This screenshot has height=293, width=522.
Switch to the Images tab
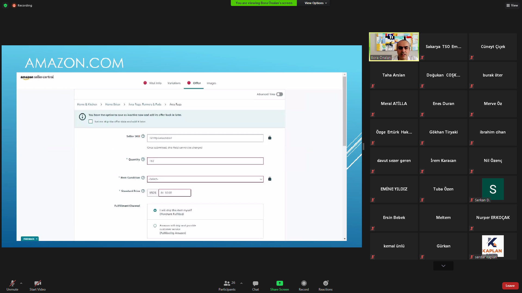(211, 83)
